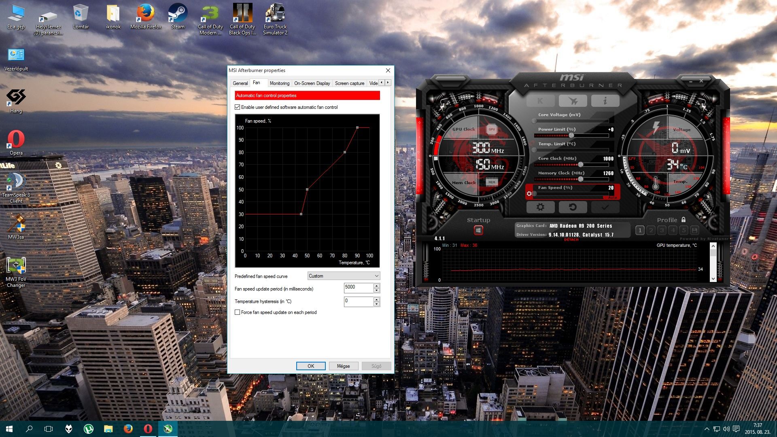Open Opera desktop shortcut
The height and width of the screenshot is (437, 777).
pos(16,143)
